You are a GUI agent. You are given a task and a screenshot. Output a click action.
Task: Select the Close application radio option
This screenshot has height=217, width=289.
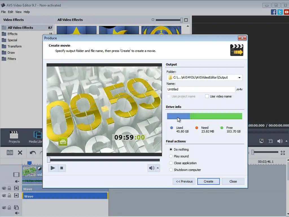tap(171, 163)
